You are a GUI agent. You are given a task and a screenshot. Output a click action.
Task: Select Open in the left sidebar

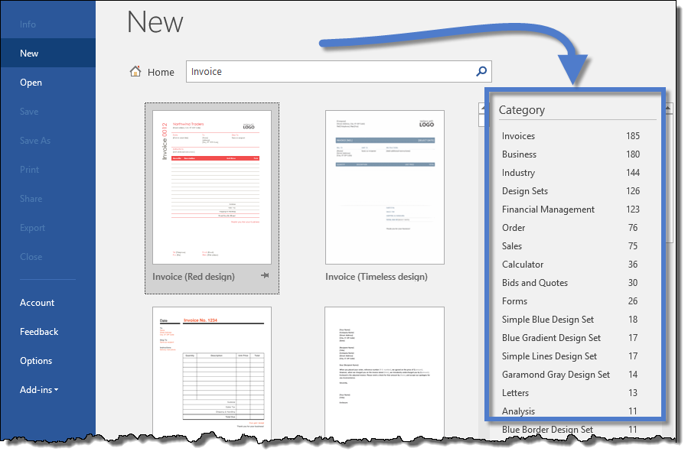[x=31, y=83]
